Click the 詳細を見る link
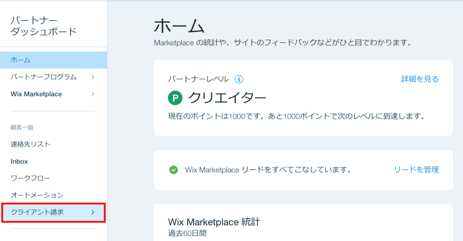This screenshot has width=463, height=241. coord(420,79)
